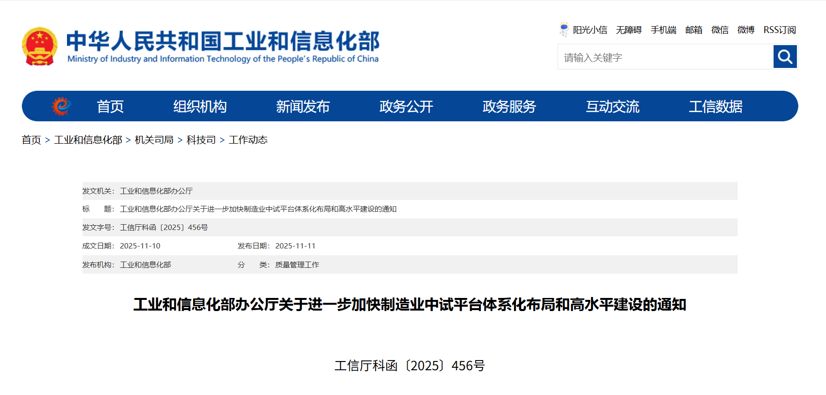The height and width of the screenshot is (395, 826).
Task: Click the national emblem logo
Action: click(x=39, y=47)
